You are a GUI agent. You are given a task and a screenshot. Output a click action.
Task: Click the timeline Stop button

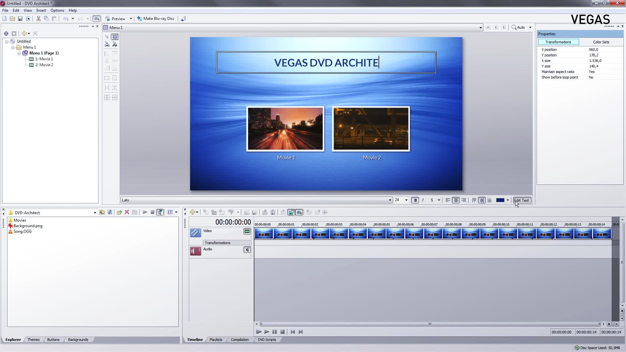point(282,332)
